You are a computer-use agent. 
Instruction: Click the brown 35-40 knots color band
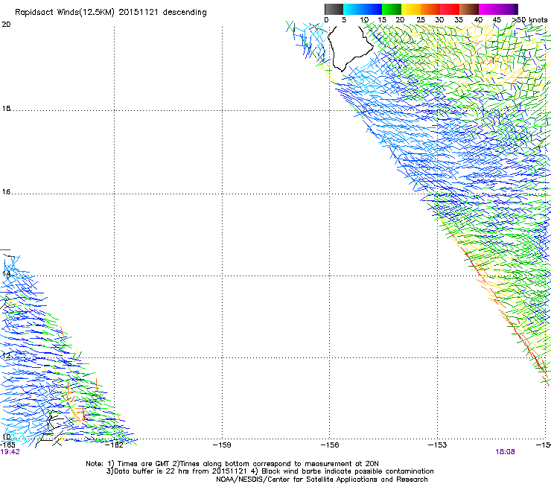click(x=469, y=9)
